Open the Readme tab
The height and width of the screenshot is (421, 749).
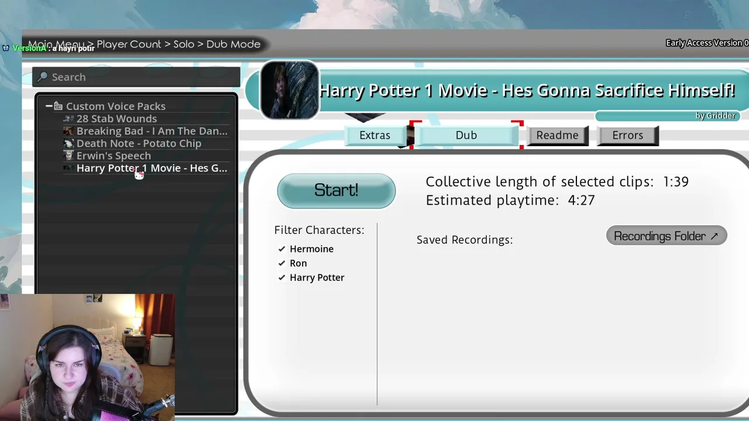click(x=557, y=135)
